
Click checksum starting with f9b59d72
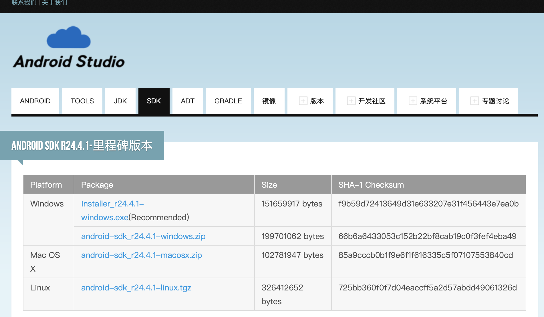tap(428, 204)
